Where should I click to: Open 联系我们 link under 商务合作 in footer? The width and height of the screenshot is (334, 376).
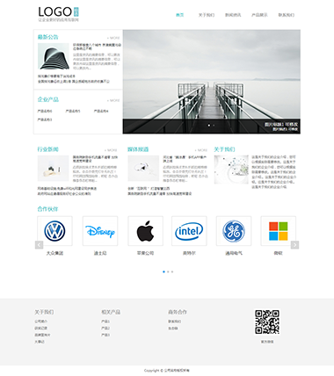pos(175,322)
